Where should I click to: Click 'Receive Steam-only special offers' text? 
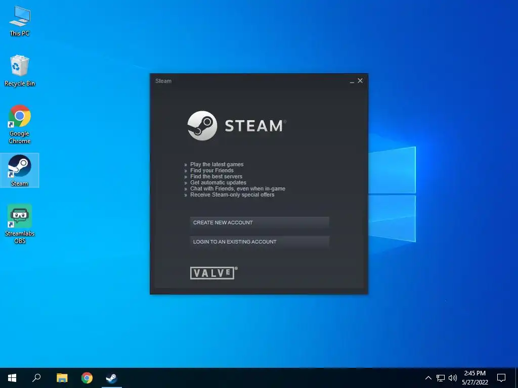[x=232, y=195]
